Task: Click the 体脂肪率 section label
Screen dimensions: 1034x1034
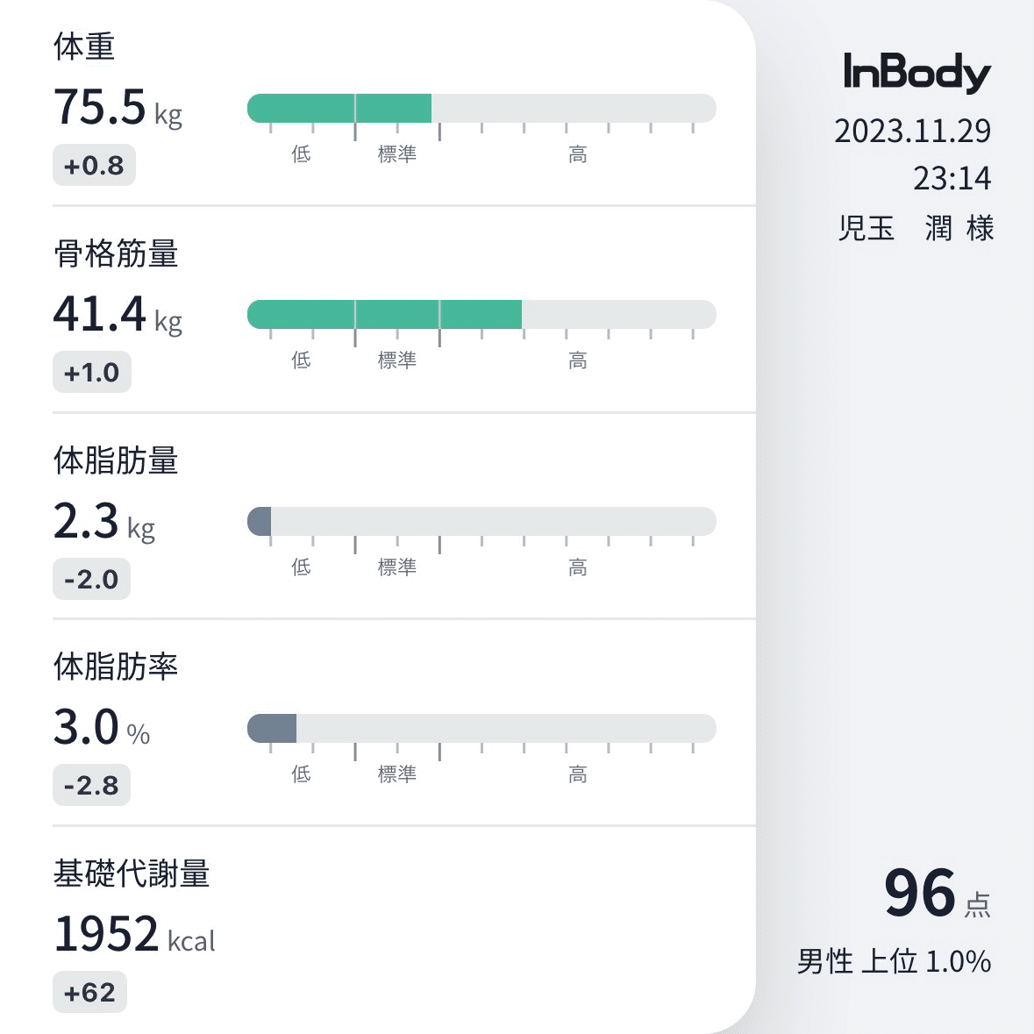Action: (x=117, y=667)
